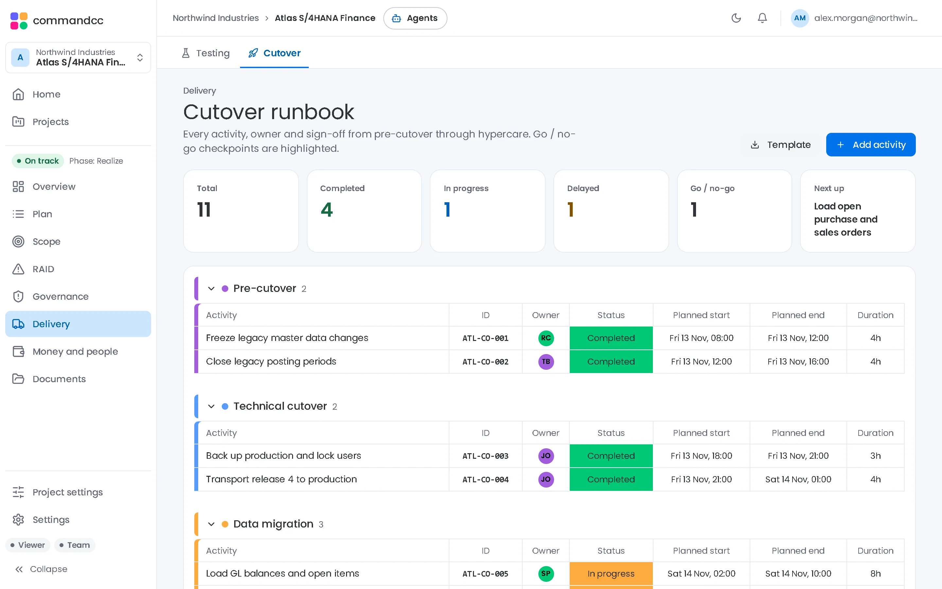Click Northwind Industries breadcrumb link
This screenshot has width=942, height=589.
point(215,18)
